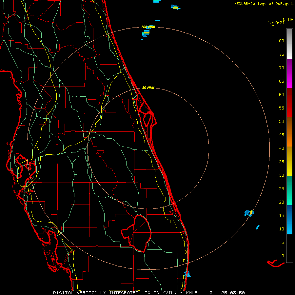This screenshot has width=295, height=295.
Task: Click the yellow-cored echo southeast on the outer ring
Action: pyautogui.click(x=249, y=213)
